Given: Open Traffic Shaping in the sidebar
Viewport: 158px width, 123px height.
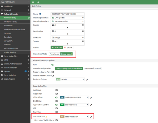Looking at the screenshot, I should 10,52.
